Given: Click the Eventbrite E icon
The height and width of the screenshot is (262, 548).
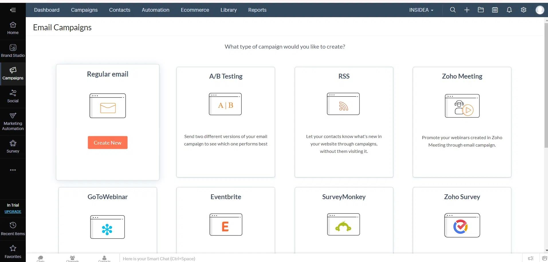Looking at the screenshot, I should [226, 225].
